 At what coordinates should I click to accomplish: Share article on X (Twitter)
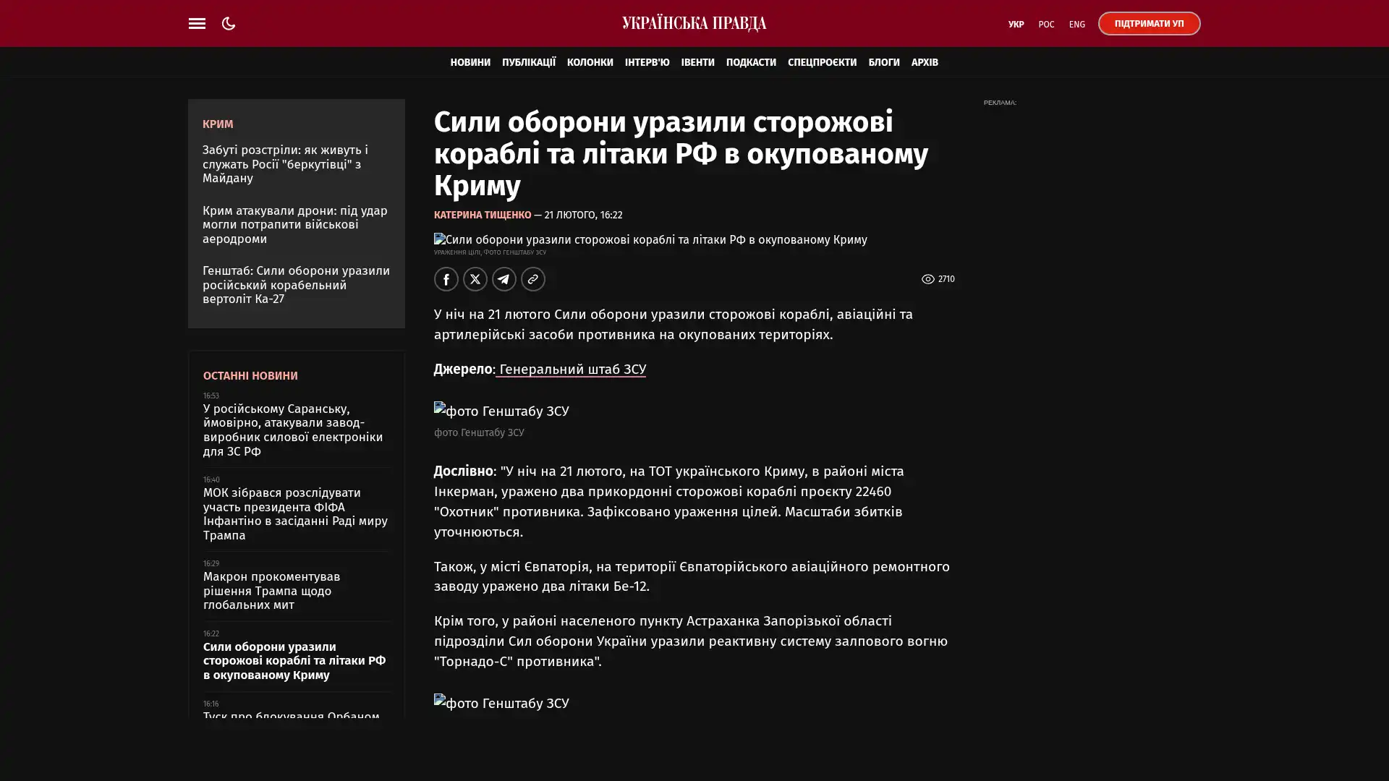tap(475, 279)
